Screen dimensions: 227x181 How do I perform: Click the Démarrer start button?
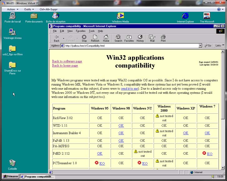pyautogui.click(x=11, y=177)
